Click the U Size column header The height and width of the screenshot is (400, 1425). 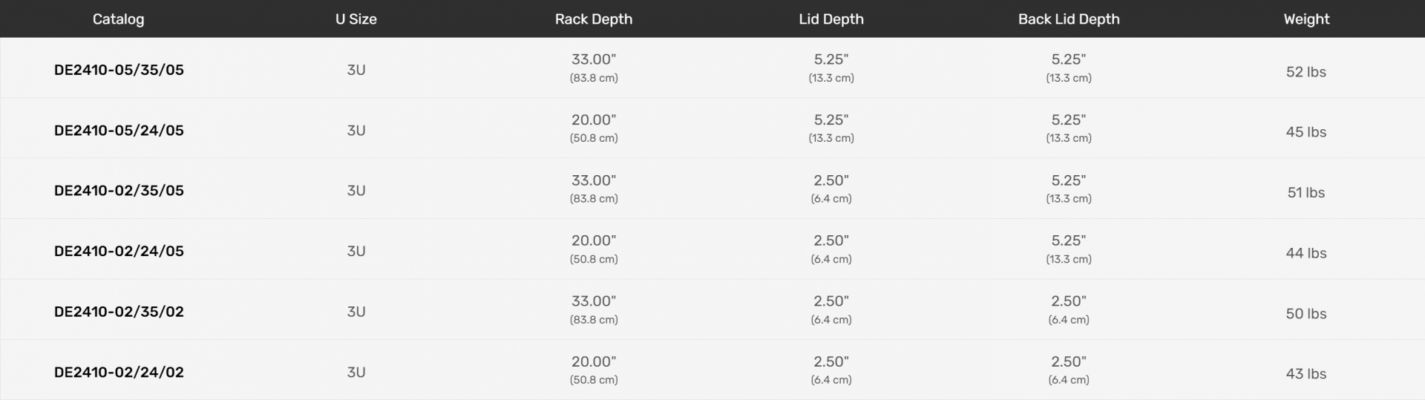pyautogui.click(x=356, y=19)
